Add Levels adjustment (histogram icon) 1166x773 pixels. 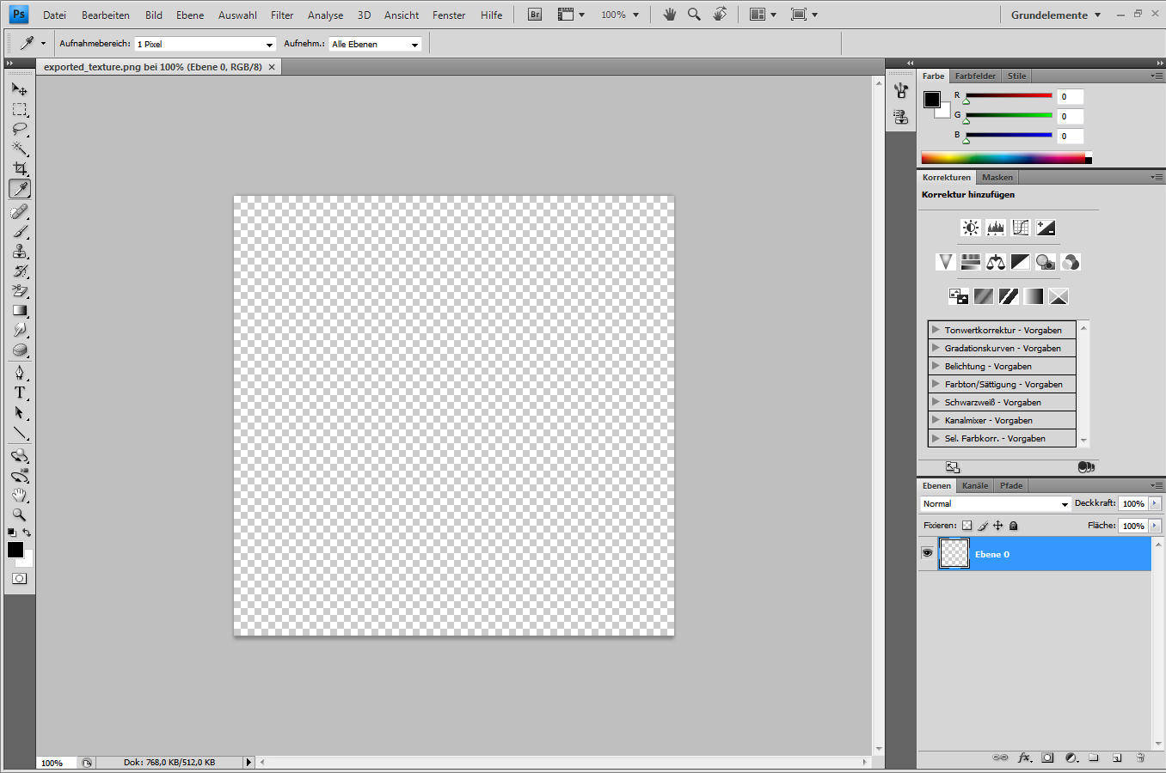pyautogui.click(x=996, y=228)
